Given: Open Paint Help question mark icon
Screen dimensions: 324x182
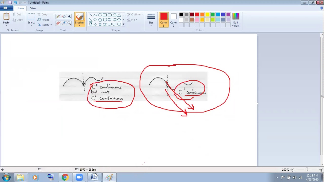Looking at the screenshot, I should click(x=321, y=8).
